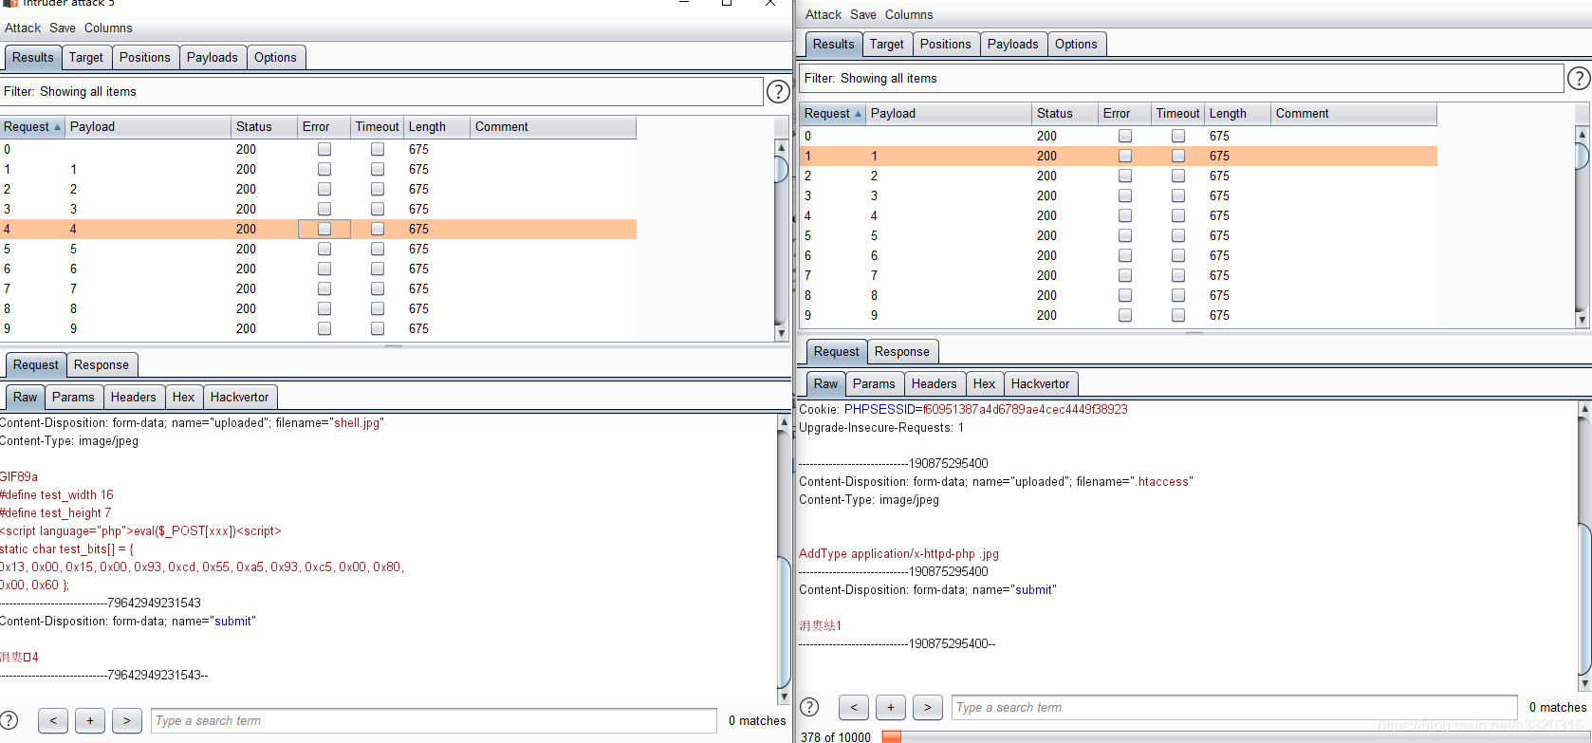Image resolution: width=1592 pixels, height=743 pixels.
Task: Close the left Intruder attack window
Action: (770, 3)
